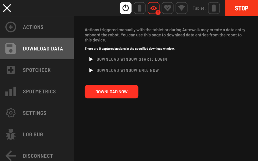Open the SETTINGS menu item
The height and width of the screenshot is (161, 258).
point(37,113)
